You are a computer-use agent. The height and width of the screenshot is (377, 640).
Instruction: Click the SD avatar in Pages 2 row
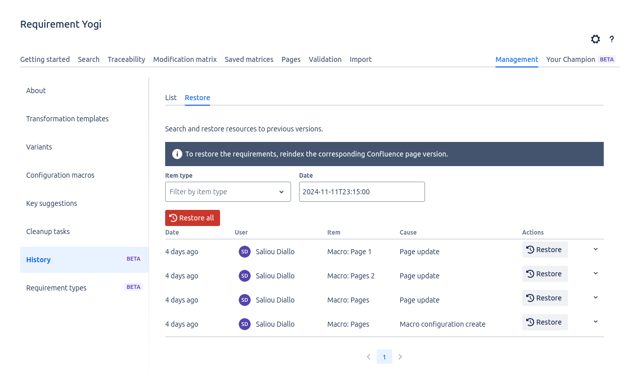pyautogui.click(x=245, y=276)
